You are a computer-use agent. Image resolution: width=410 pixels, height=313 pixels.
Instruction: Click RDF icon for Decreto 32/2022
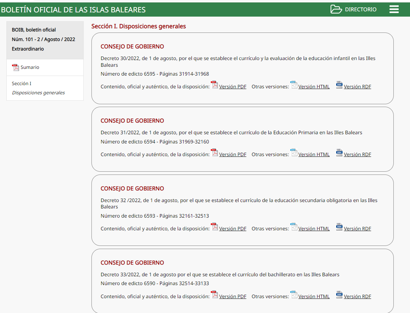coord(339,227)
